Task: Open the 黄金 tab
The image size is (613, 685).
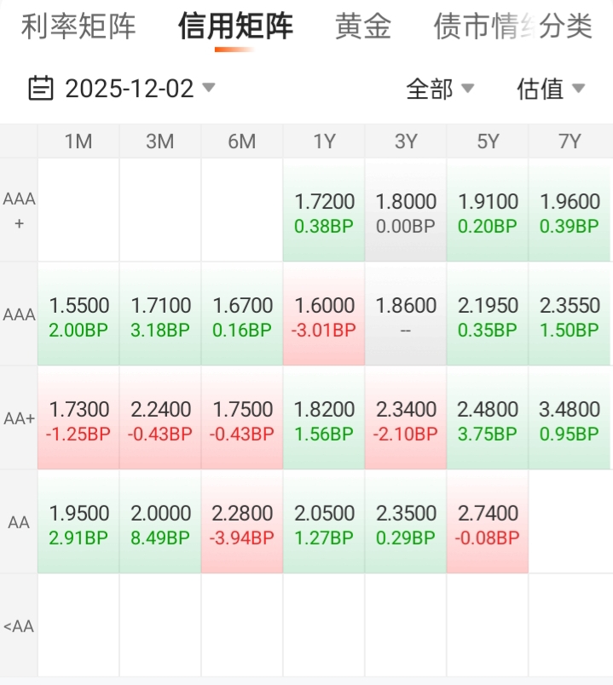Action: [363, 26]
